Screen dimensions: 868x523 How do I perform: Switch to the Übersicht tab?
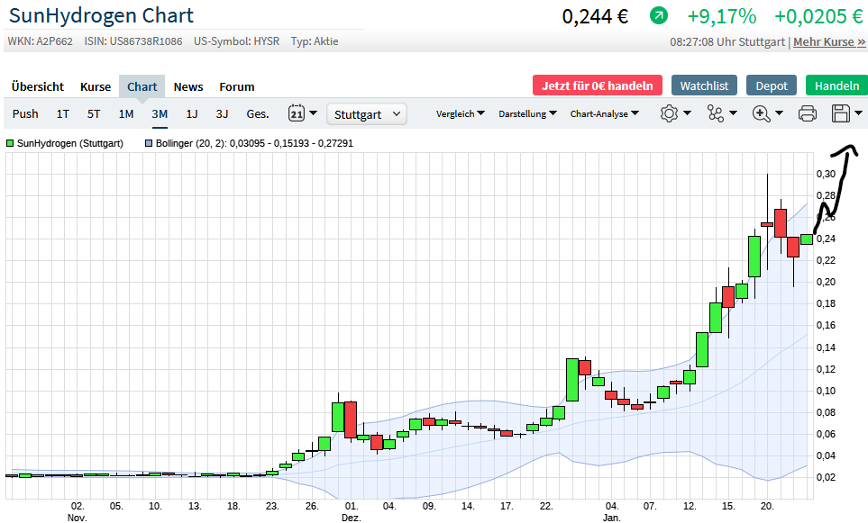pyautogui.click(x=38, y=86)
